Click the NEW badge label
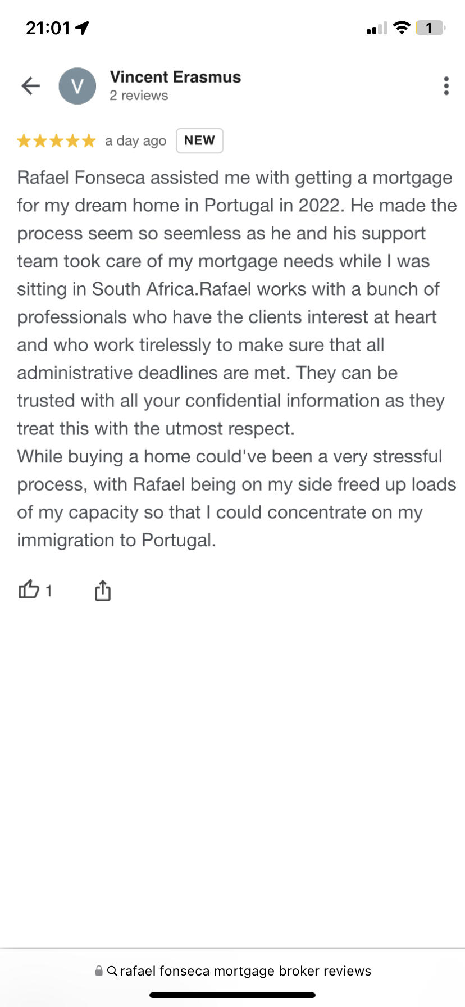The image size is (465, 1007). tap(199, 140)
